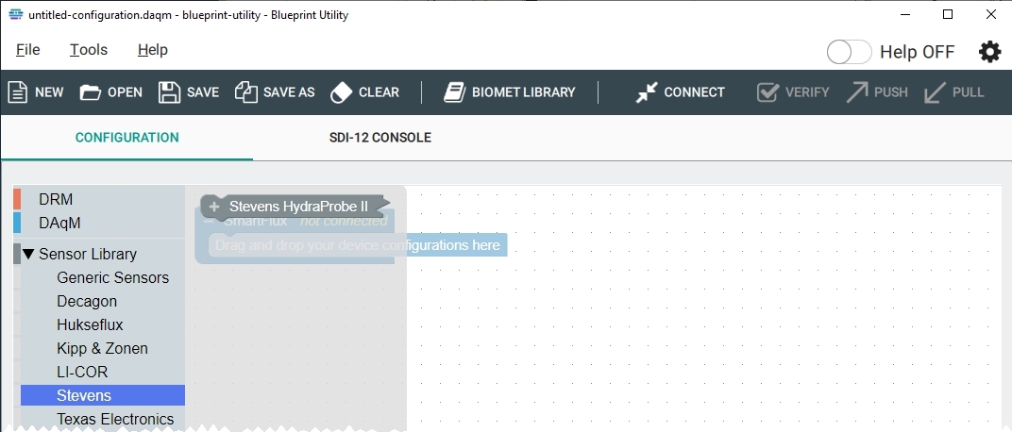Click the VERIFY label text

(x=807, y=92)
